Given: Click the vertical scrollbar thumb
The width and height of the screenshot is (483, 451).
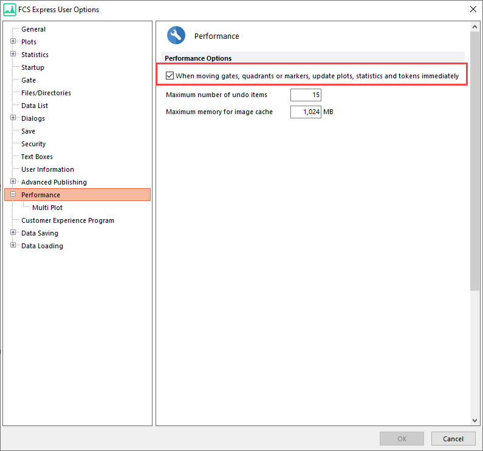Looking at the screenshot, I should 474,161.
